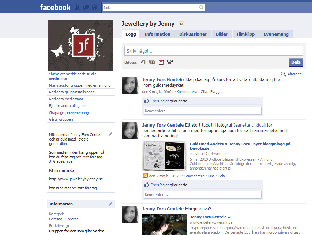This screenshot has height=235, width=312.
Task: Edit the group description with pencil icon
Action: (x=110, y=134)
